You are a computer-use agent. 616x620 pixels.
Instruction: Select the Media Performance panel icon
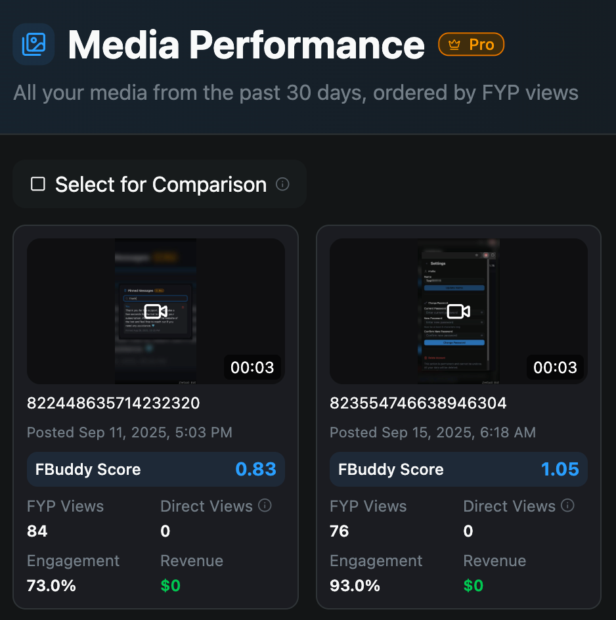click(x=33, y=43)
